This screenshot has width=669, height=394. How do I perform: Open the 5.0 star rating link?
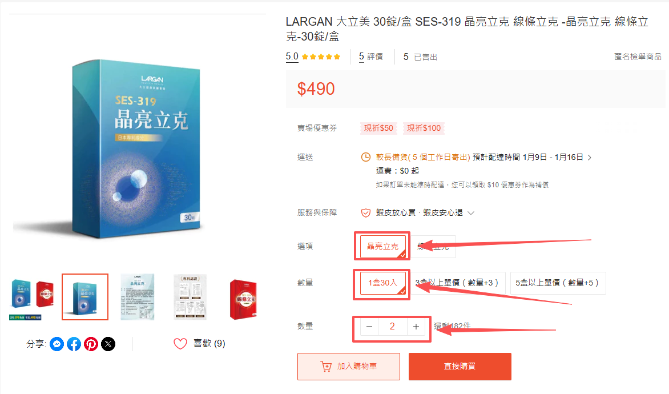tap(313, 57)
